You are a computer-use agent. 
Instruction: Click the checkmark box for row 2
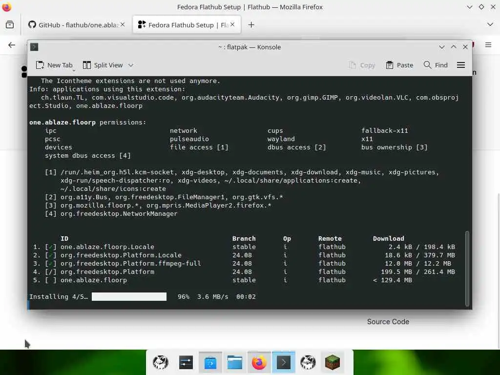(x=51, y=255)
